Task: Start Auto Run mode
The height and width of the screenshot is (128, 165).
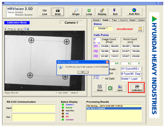Action: [x=134, y=12]
